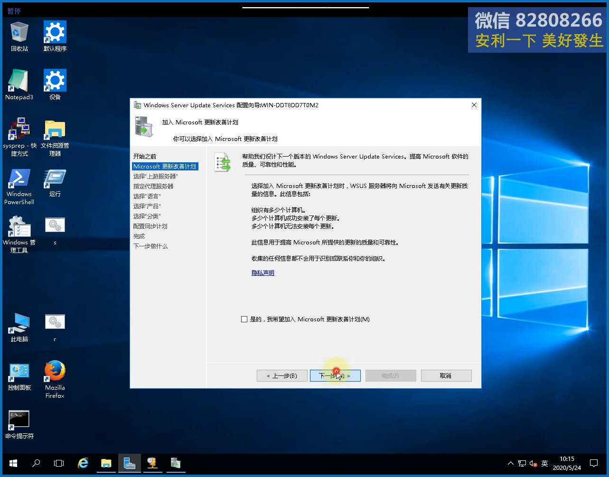Click the wizard title bar server icon
The image size is (609, 477).
pyautogui.click(x=137, y=105)
